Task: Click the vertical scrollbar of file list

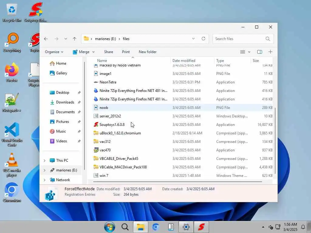Action: click(275, 141)
